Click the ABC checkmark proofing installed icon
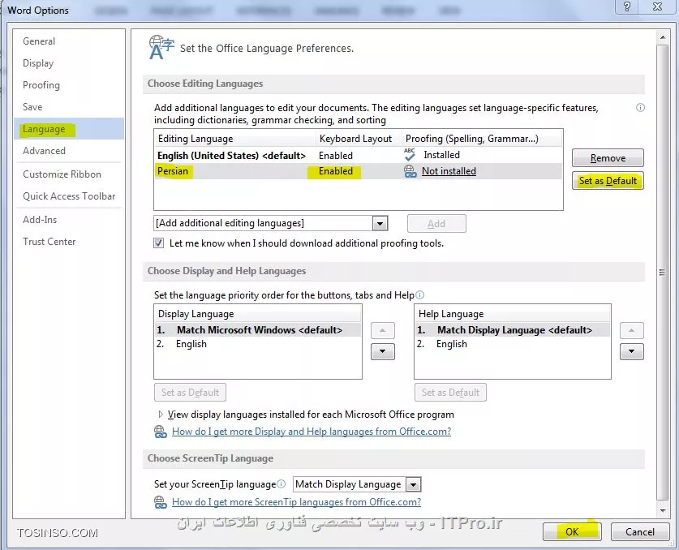679x550 pixels. tap(409, 155)
